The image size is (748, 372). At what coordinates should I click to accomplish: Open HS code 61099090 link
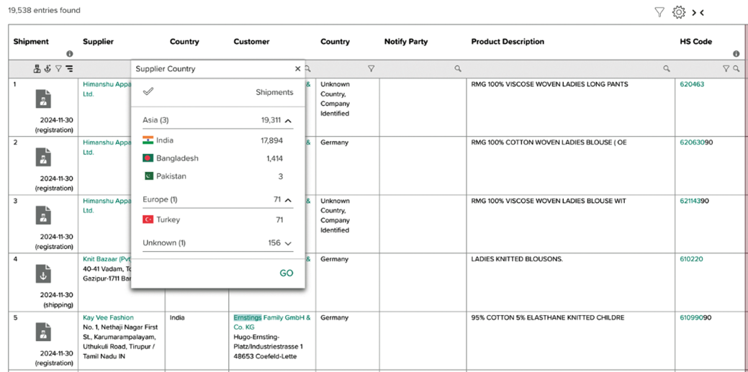pyautogui.click(x=695, y=317)
